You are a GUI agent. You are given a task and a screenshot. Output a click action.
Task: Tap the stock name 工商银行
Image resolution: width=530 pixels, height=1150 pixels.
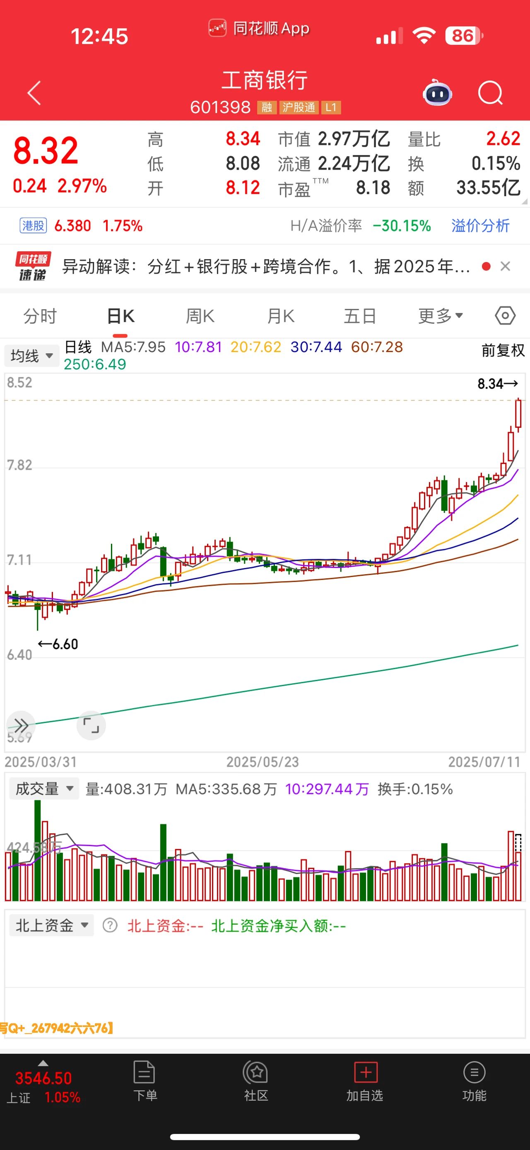pos(265,80)
